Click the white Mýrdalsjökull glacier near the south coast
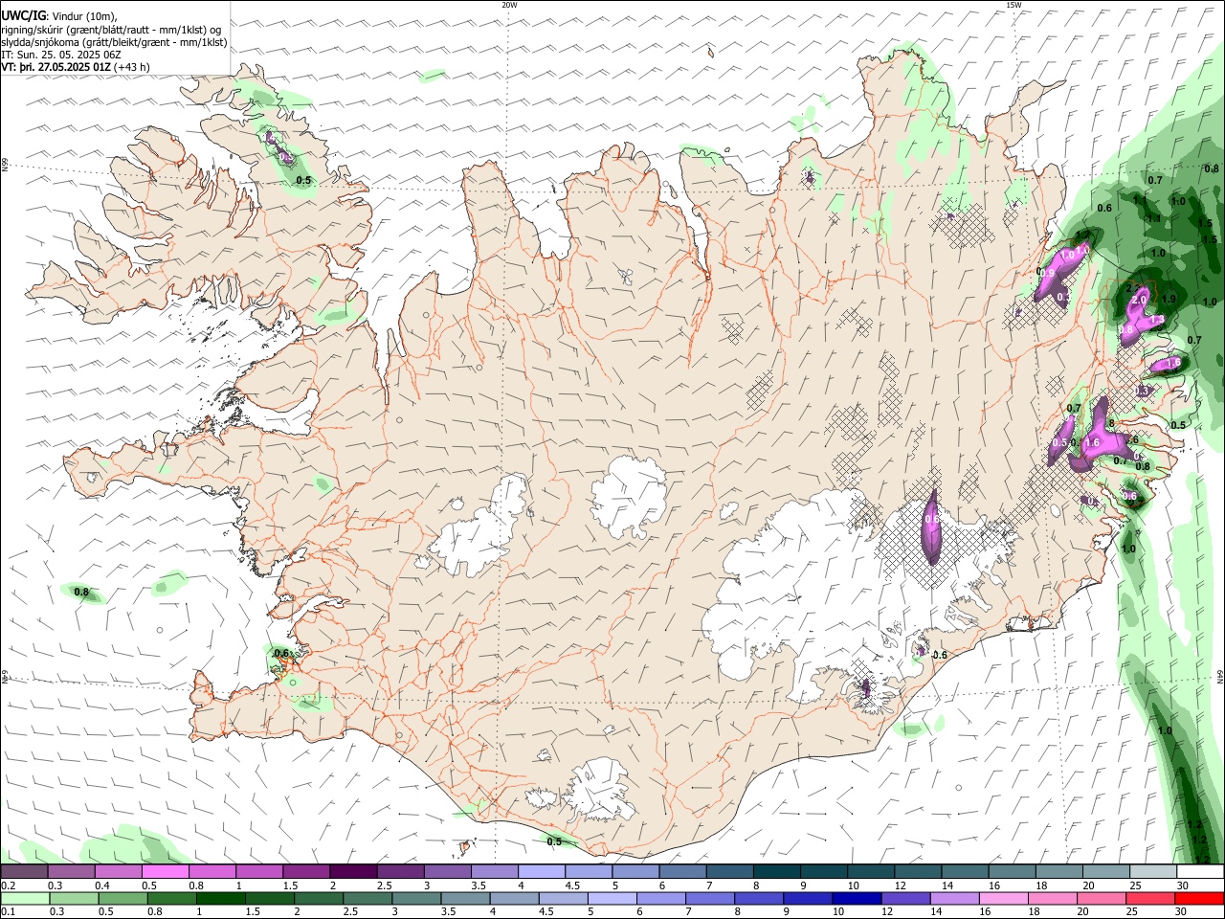This screenshot has height=919, width=1225. click(600, 791)
